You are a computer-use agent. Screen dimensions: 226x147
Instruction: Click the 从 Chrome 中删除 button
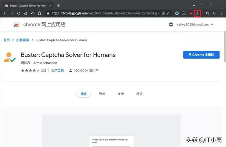tap(201, 55)
